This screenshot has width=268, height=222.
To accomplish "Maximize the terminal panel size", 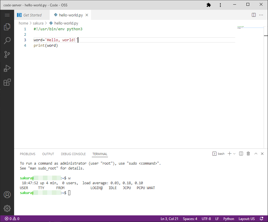I will 256,154.
